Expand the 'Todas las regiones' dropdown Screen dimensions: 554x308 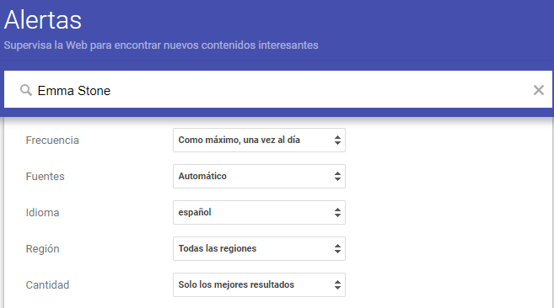click(259, 249)
